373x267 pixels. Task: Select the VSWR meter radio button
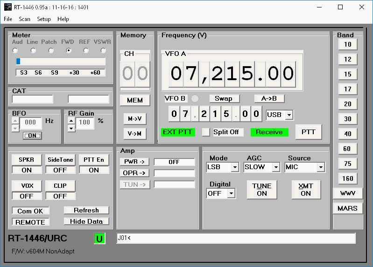point(103,50)
